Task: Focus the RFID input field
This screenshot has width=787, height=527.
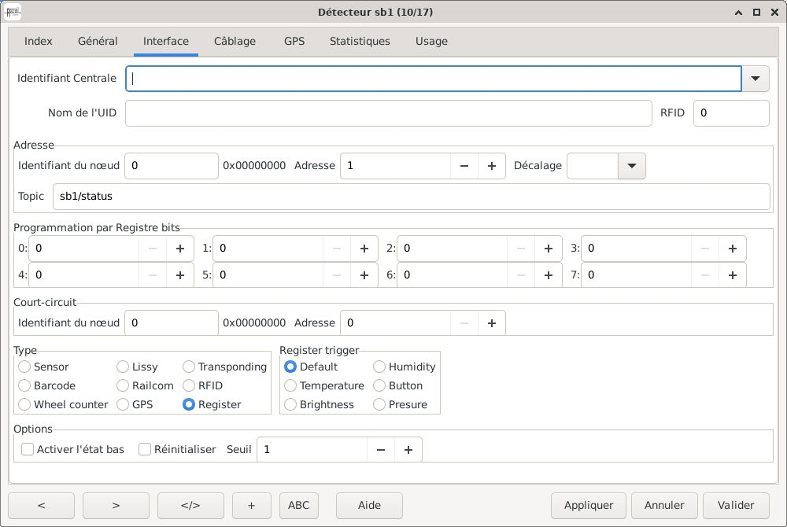Action: click(x=731, y=113)
